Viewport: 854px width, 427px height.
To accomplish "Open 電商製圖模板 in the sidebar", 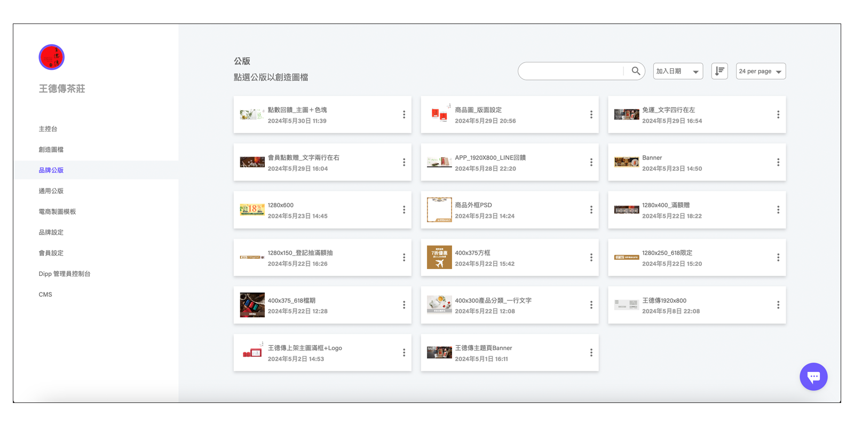I will pyautogui.click(x=57, y=211).
